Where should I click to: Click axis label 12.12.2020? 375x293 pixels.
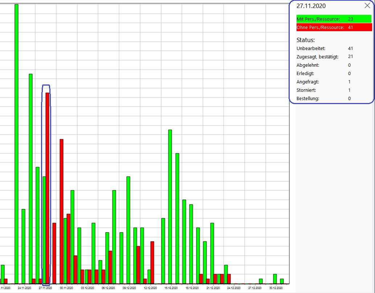[x=150, y=288]
